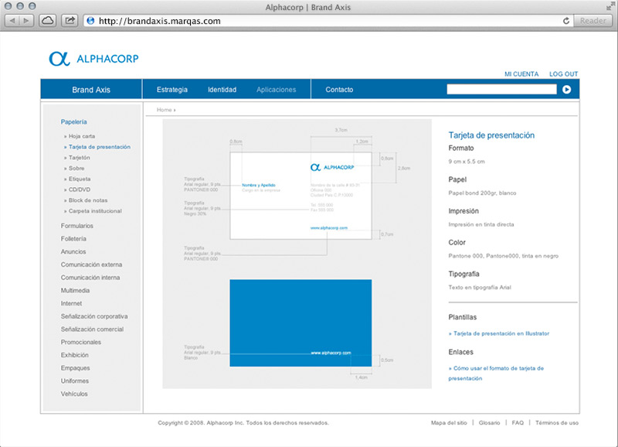Open the Contacto menu item
Viewport: 618px width, 447px height.
[339, 90]
